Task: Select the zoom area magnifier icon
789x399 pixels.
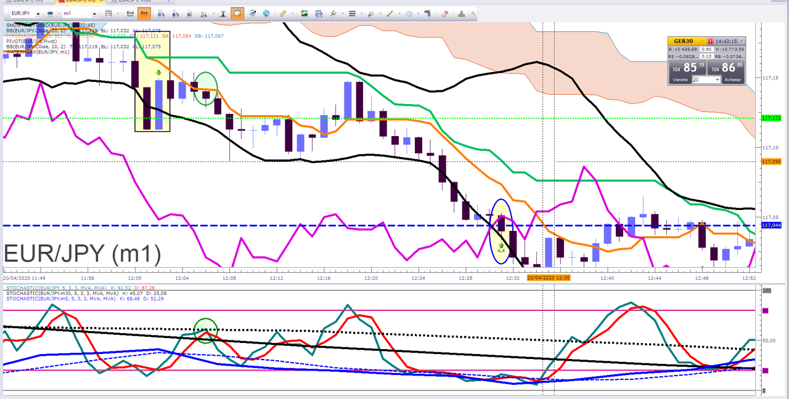Action: [x=204, y=14]
